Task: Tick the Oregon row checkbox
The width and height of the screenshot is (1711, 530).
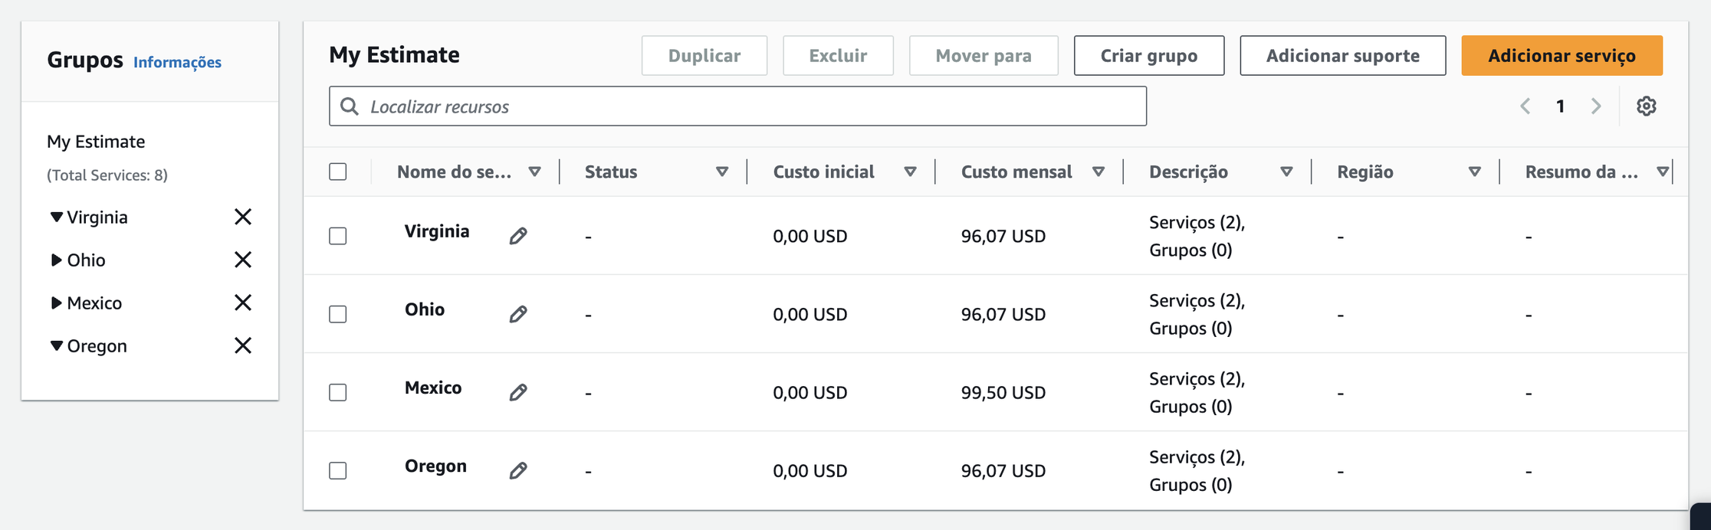Action: coord(337,470)
